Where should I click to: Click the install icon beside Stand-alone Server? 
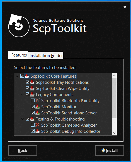tap(37, 113)
